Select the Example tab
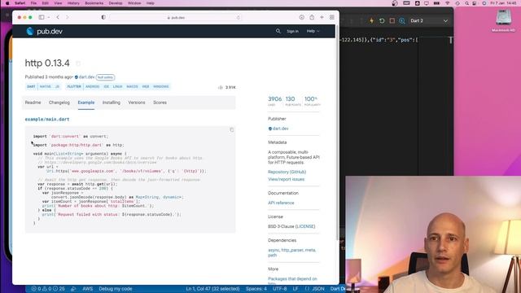This screenshot has height=293, width=521. point(86,103)
